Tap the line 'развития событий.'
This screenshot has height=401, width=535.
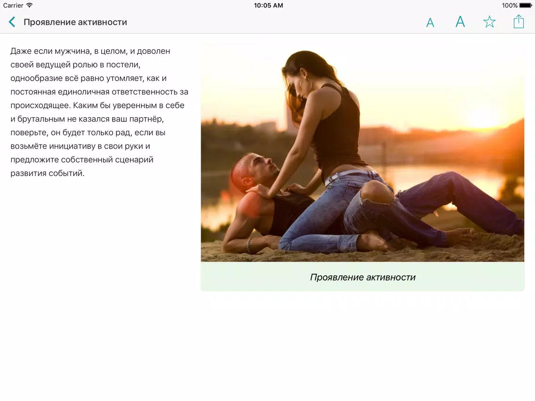tap(48, 173)
